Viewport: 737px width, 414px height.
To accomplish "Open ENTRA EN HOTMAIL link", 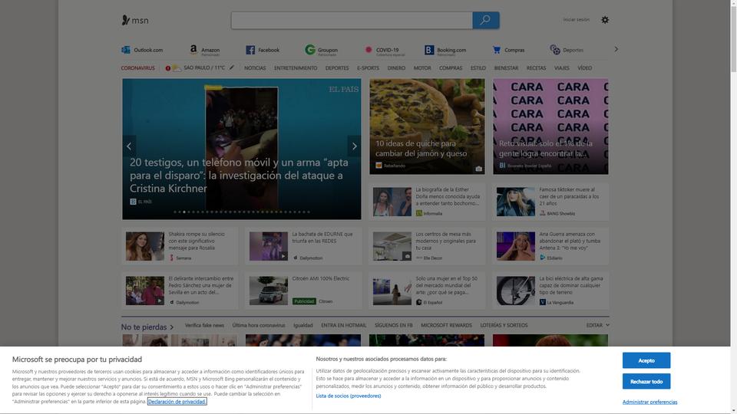I will [x=344, y=325].
